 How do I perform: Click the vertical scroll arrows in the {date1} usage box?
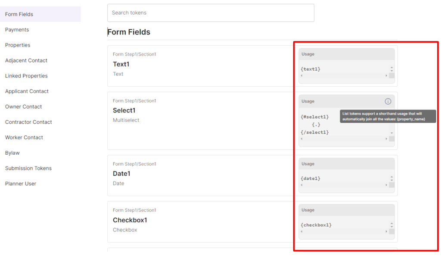pos(391,178)
